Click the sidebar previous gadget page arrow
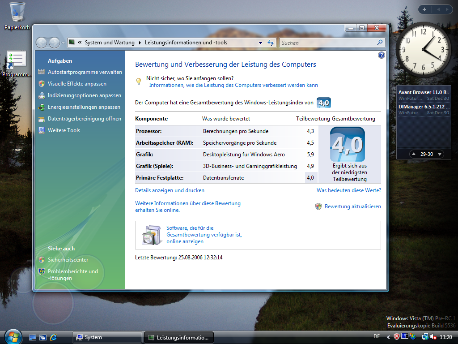Screen dimensions: 458x344 click(x=438, y=9)
